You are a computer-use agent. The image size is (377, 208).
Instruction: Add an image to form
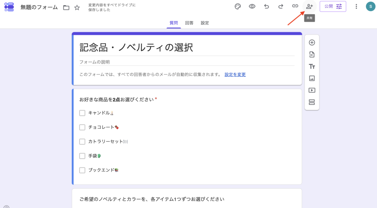click(x=312, y=78)
